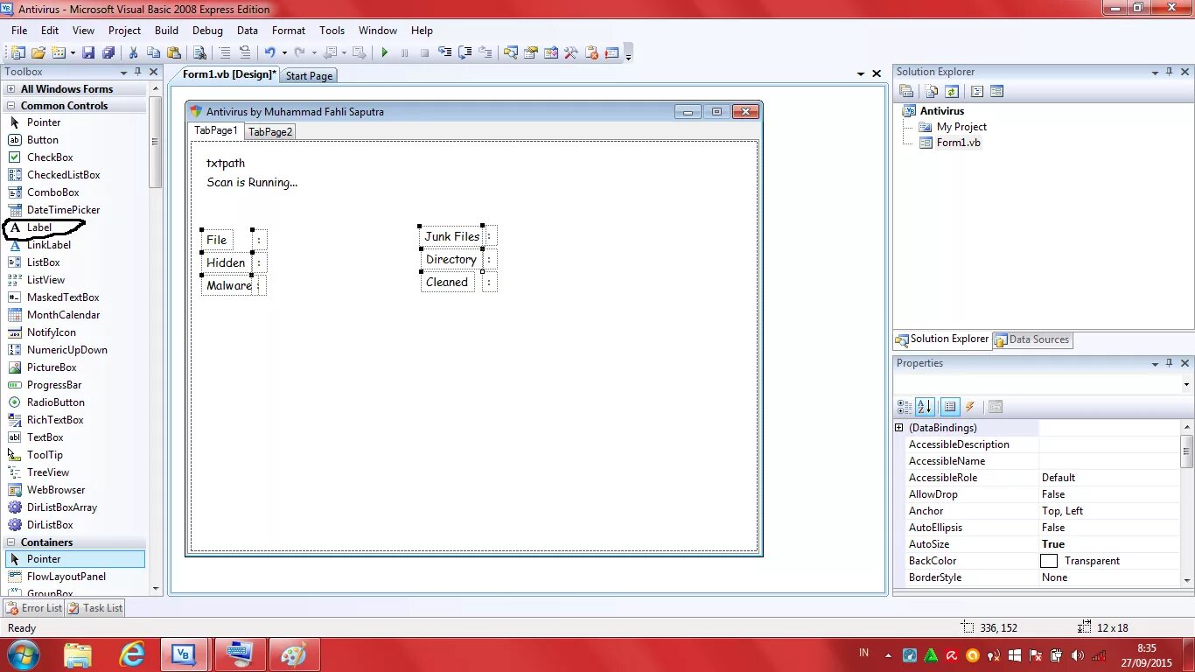Viewport: 1195px width, 672px height.
Task: Switch to the Data Sources tab
Action: click(1031, 340)
